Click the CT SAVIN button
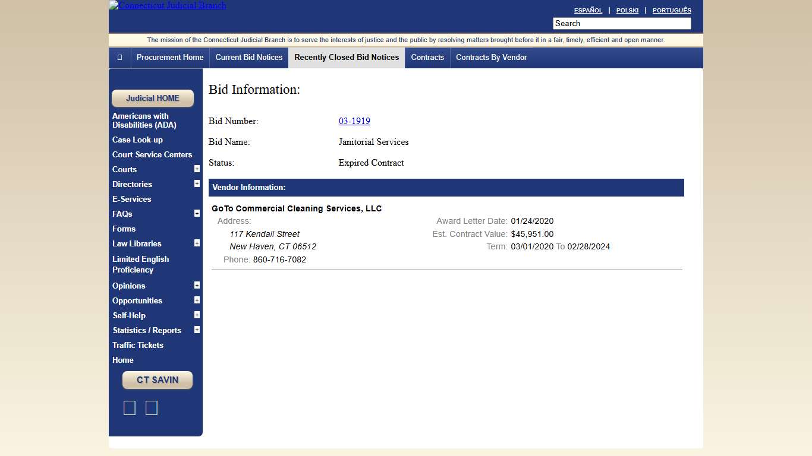Screen dimensions: 812x456 coord(157,380)
